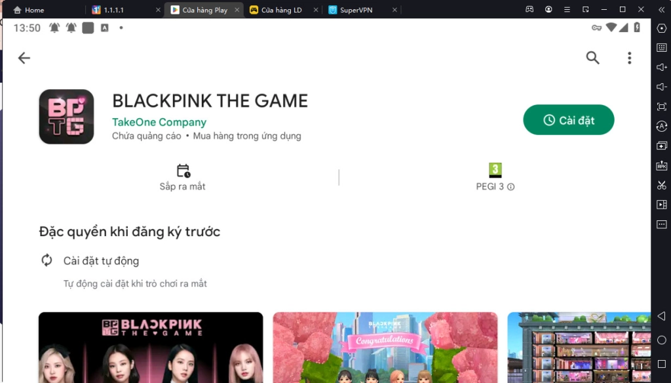Viewport: 671px width, 383px height.
Task: Switch to the Home tab
Action: pyautogui.click(x=29, y=10)
